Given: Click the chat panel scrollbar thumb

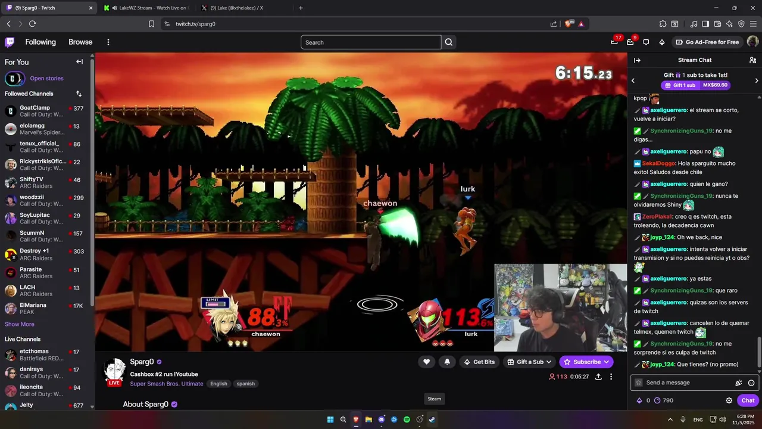Looking at the screenshot, I should click(x=759, y=352).
